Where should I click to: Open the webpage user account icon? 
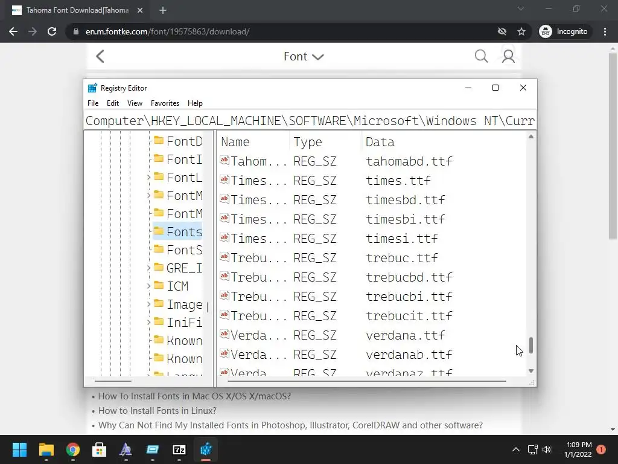[x=508, y=56]
